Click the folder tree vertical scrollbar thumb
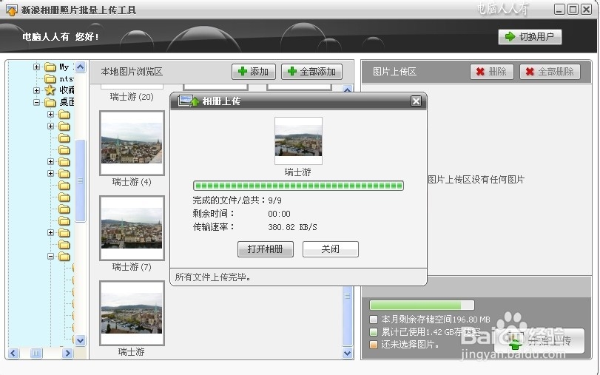 coord(81,180)
